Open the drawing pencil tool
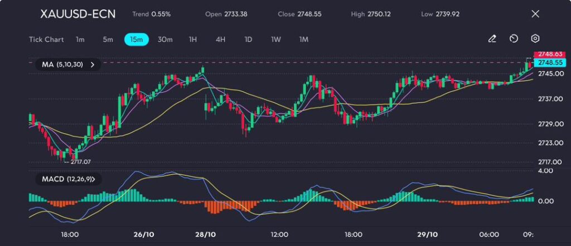 click(x=492, y=39)
